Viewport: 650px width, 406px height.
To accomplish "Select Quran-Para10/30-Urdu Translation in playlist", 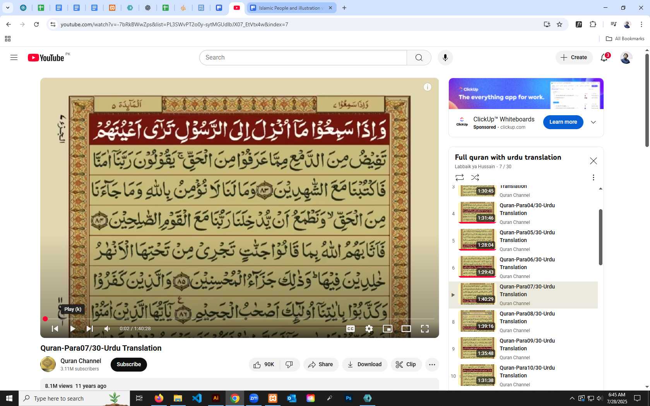I will click(523, 376).
